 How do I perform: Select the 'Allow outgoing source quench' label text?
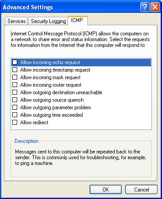point(52,100)
